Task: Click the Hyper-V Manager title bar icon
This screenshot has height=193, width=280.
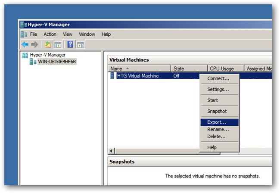Action: pos(24,25)
